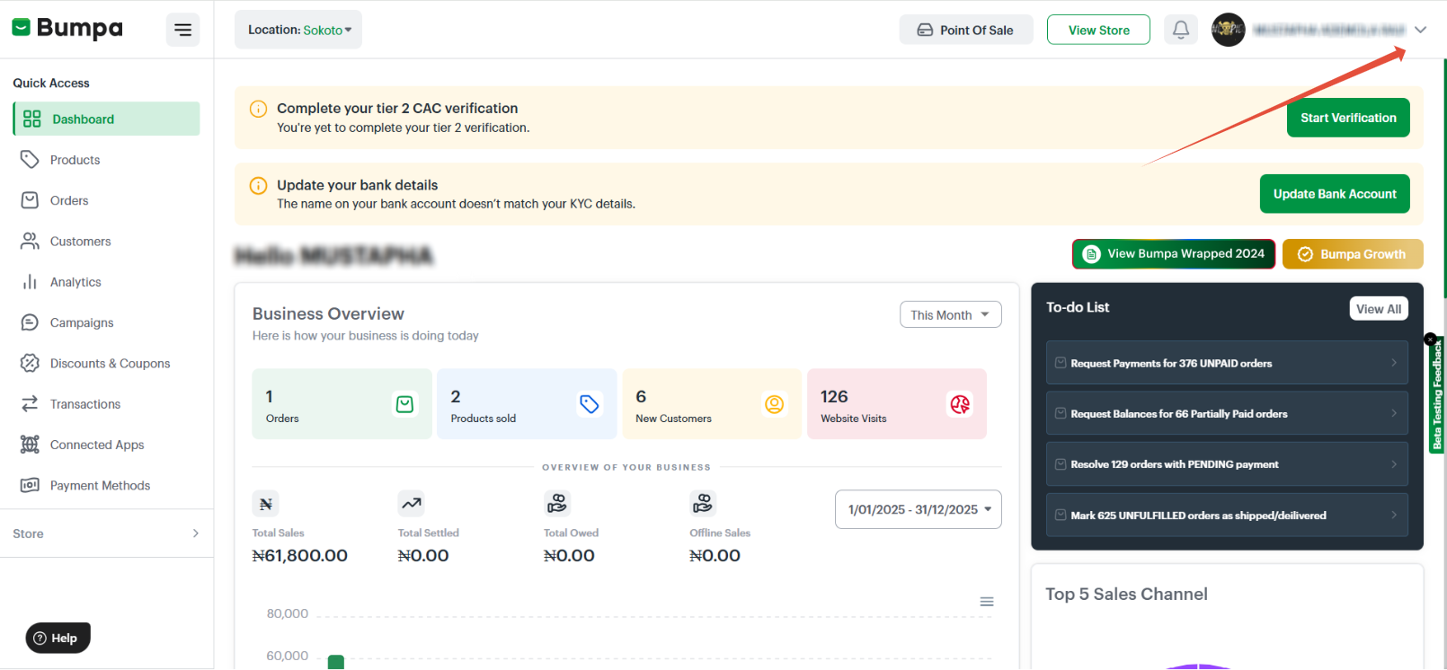The width and height of the screenshot is (1447, 670).
Task: Toggle the hamburger sidebar menu
Action: pos(182,30)
